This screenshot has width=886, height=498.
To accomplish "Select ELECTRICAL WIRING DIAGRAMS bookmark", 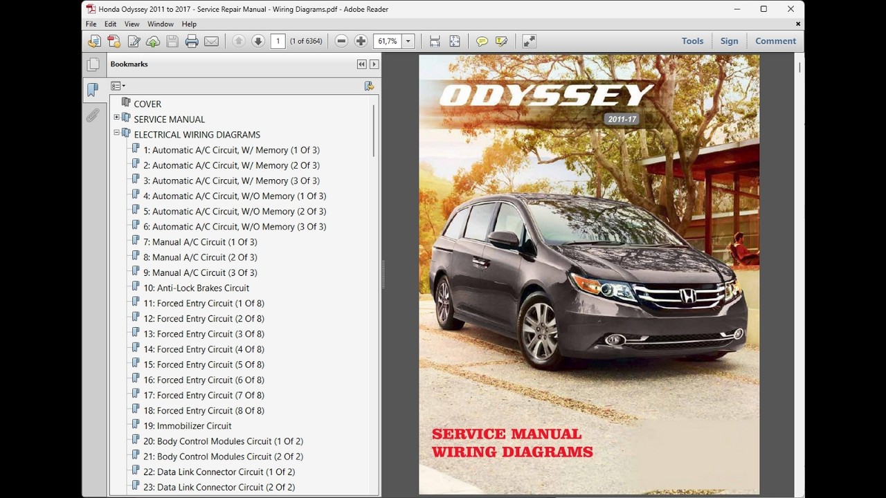I will point(197,134).
